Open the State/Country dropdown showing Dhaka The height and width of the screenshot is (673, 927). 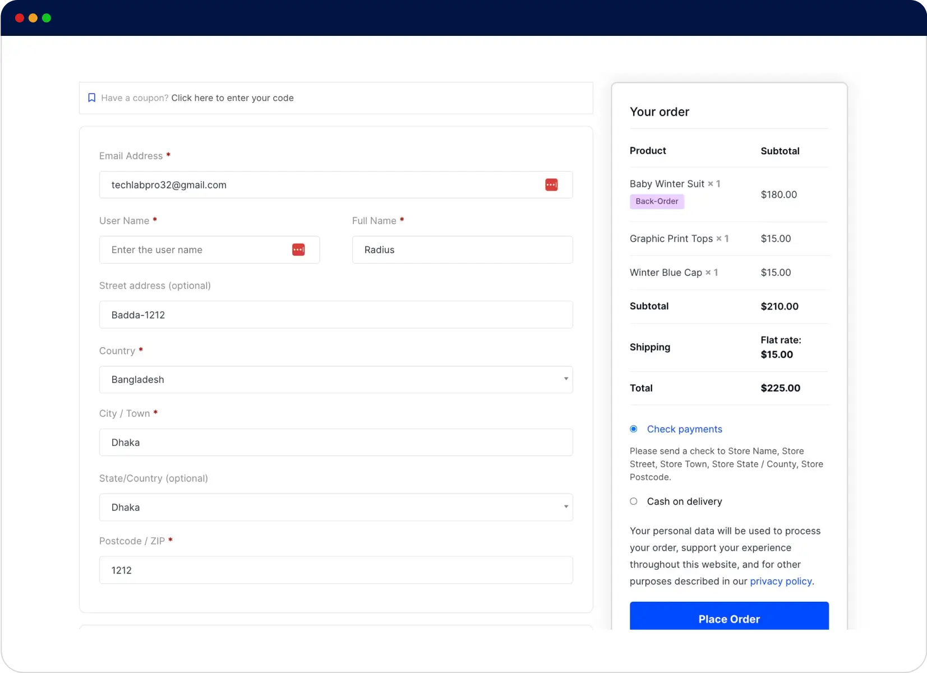(x=336, y=508)
